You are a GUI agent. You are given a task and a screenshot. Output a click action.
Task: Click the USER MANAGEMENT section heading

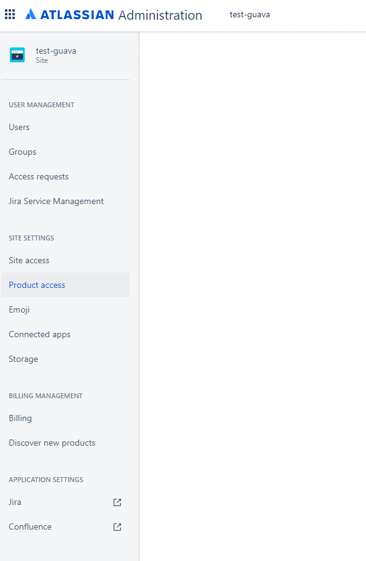41,105
